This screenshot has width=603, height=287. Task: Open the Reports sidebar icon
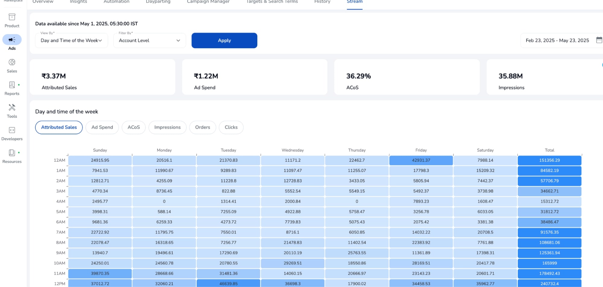tap(12, 85)
